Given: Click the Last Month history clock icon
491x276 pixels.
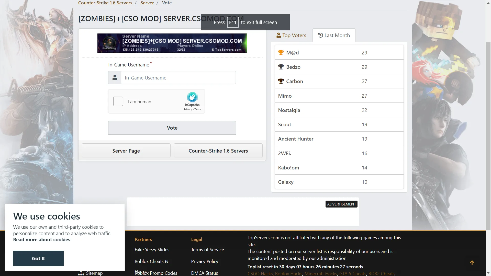Looking at the screenshot, I should point(320,35).
